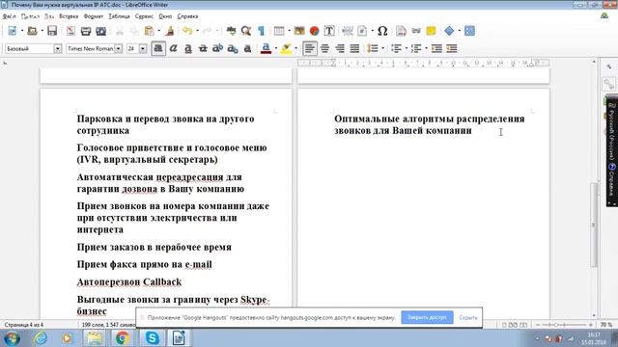Image resolution: width=618 pixels, height=347 pixels.
Task: Clone formatting with the paintbrush icon
Action: [170, 31]
